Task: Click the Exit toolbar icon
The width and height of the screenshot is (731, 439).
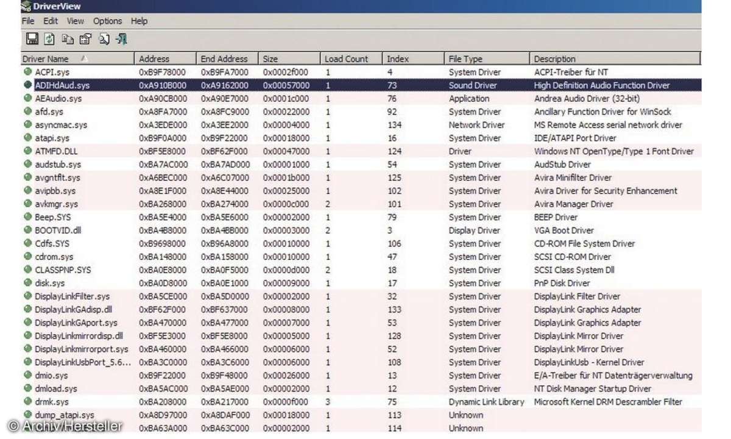Action: click(121, 39)
